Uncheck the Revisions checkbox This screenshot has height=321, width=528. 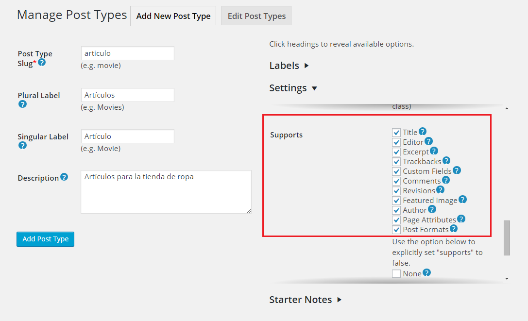coord(396,191)
